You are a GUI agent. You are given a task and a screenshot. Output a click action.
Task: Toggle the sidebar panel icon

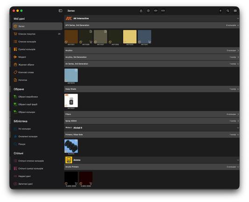pyautogui.click(x=60, y=11)
